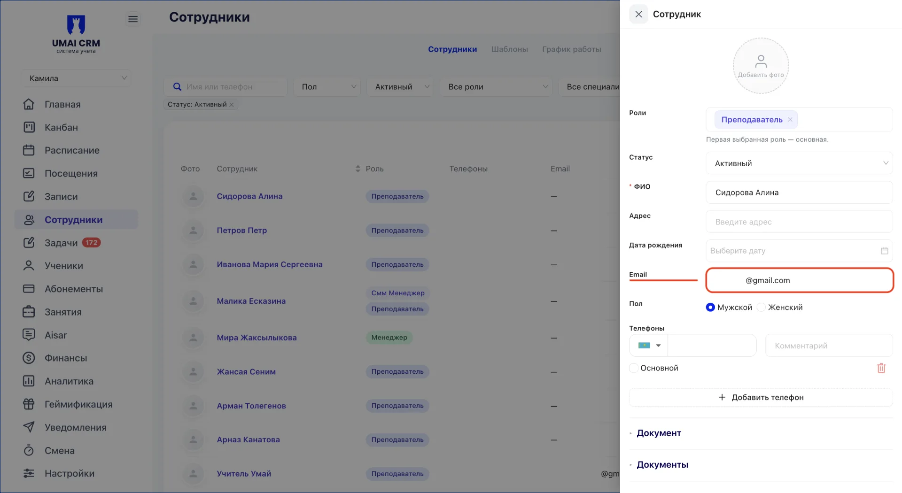Open the Активный status filter dropdown
Viewport: 902px width, 493px height.
401,87
